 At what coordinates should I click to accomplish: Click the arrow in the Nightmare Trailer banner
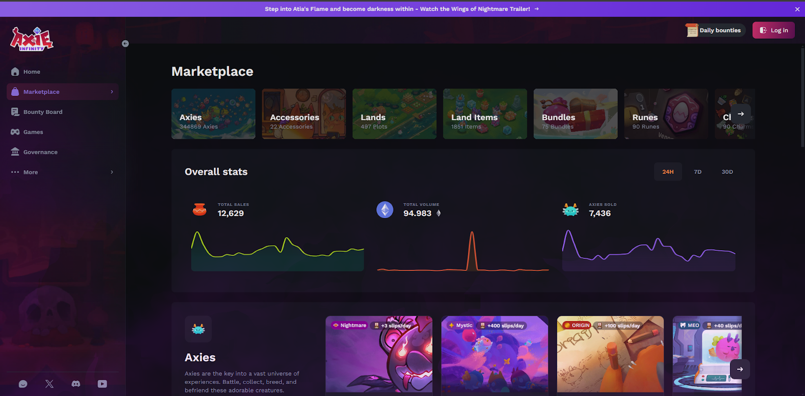[x=537, y=9]
